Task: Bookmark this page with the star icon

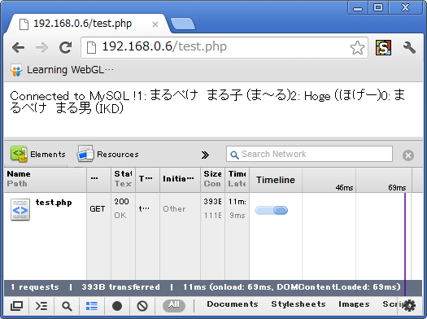Action: point(357,48)
